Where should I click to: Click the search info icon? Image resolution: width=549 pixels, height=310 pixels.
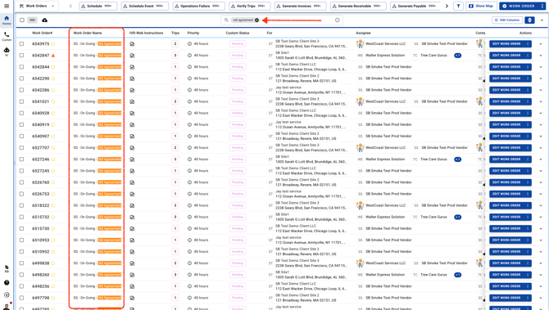coord(337,20)
